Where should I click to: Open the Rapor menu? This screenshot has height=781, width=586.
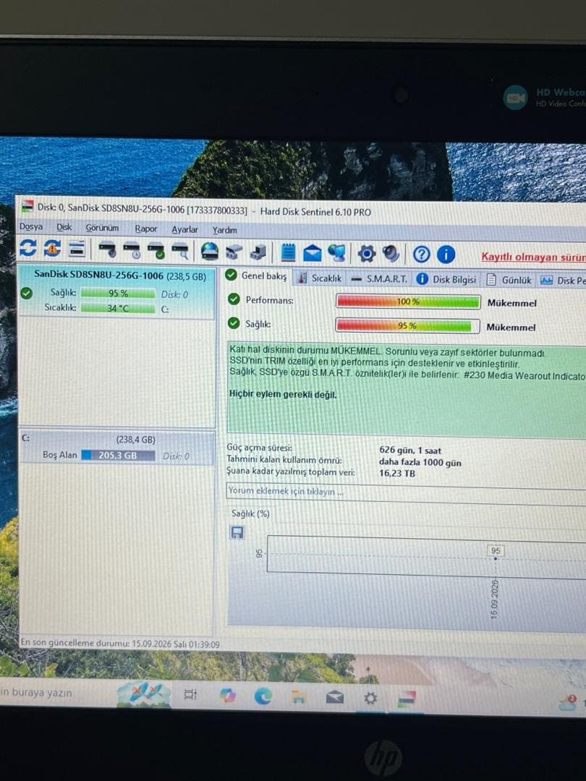(x=145, y=229)
